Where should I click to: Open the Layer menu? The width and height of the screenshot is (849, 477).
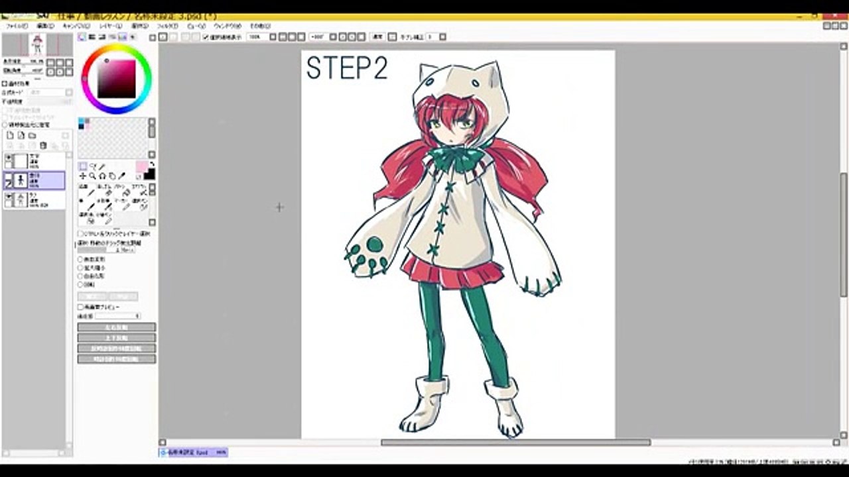point(110,26)
